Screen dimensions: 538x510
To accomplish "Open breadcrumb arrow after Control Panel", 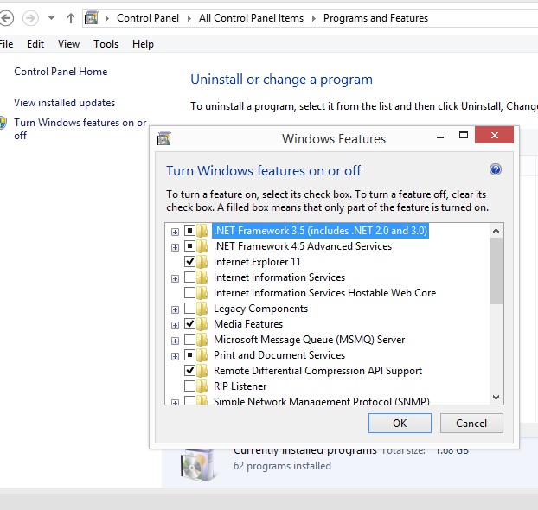I will coord(189,18).
